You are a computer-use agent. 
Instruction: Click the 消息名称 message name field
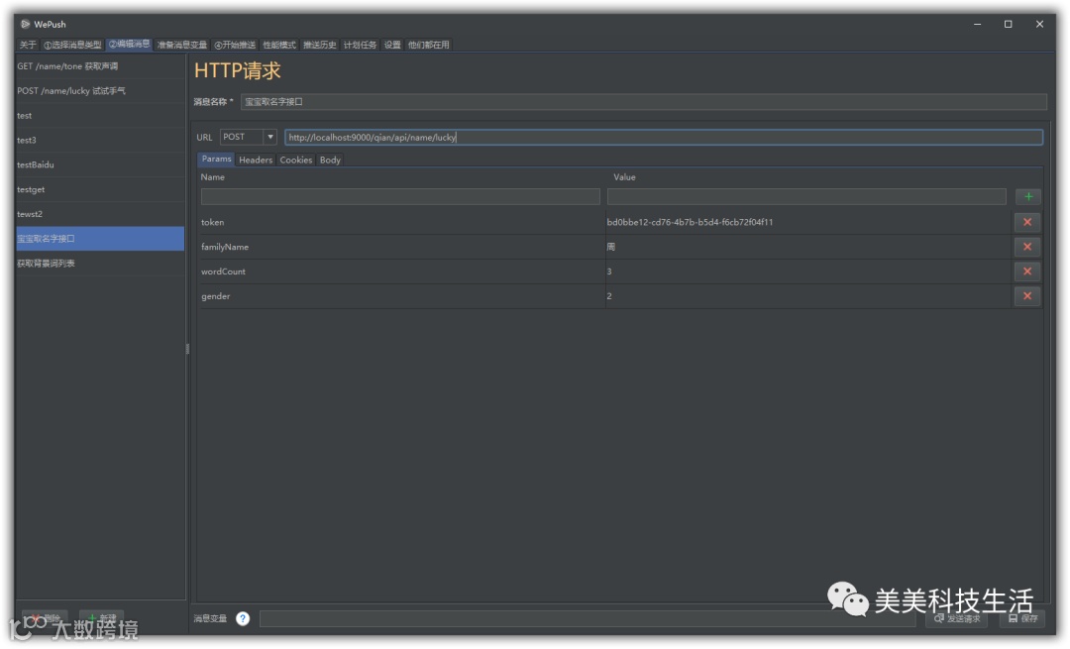pyautogui.click(x=644, y=102)
